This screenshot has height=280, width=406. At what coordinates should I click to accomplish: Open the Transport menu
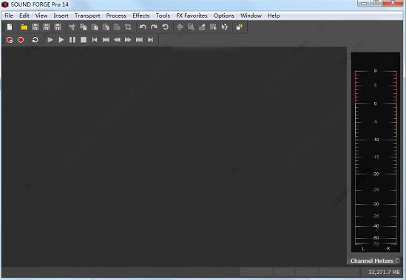pyautogui.click(x=87, y=16)
